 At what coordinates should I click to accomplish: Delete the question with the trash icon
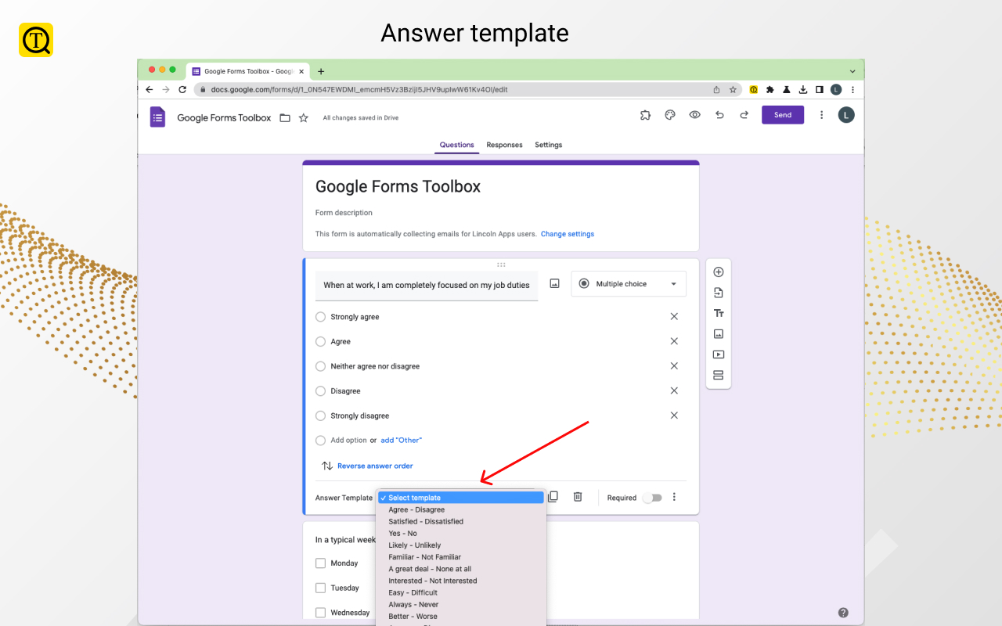coord(578,497)
